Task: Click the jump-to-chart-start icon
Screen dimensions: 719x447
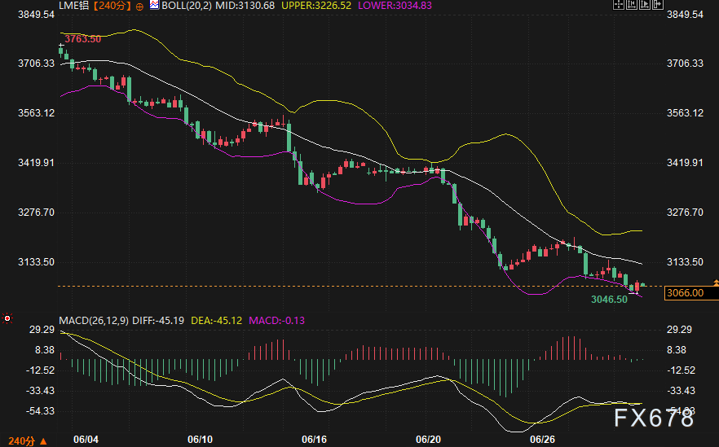Action: click(632, 5)
